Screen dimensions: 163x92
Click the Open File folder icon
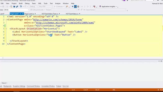(11, 7)
